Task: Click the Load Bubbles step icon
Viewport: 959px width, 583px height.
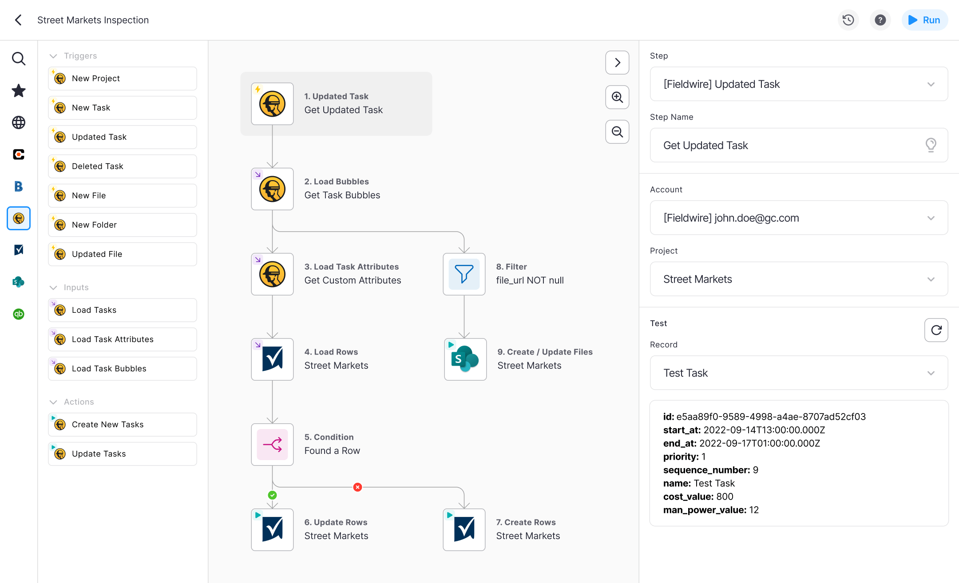Action: [272, 188]
